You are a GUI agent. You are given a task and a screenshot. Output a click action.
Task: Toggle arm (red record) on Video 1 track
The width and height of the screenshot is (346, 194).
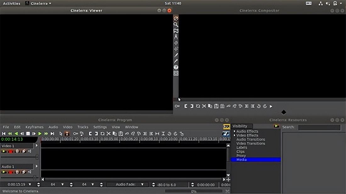(x=10, y=152)
